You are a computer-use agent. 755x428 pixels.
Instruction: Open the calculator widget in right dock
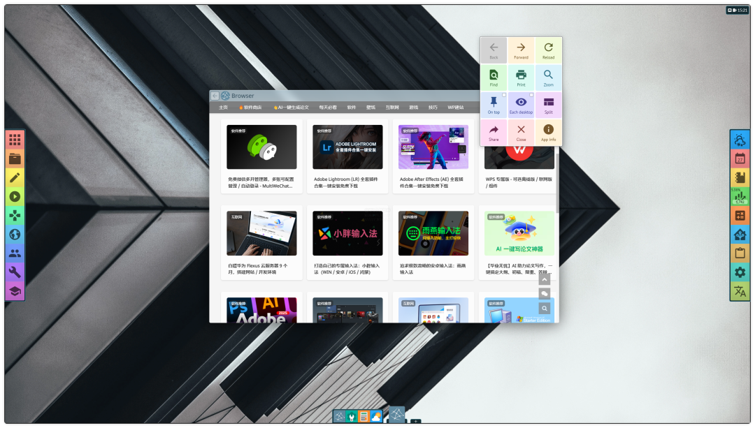click(740, 216)
